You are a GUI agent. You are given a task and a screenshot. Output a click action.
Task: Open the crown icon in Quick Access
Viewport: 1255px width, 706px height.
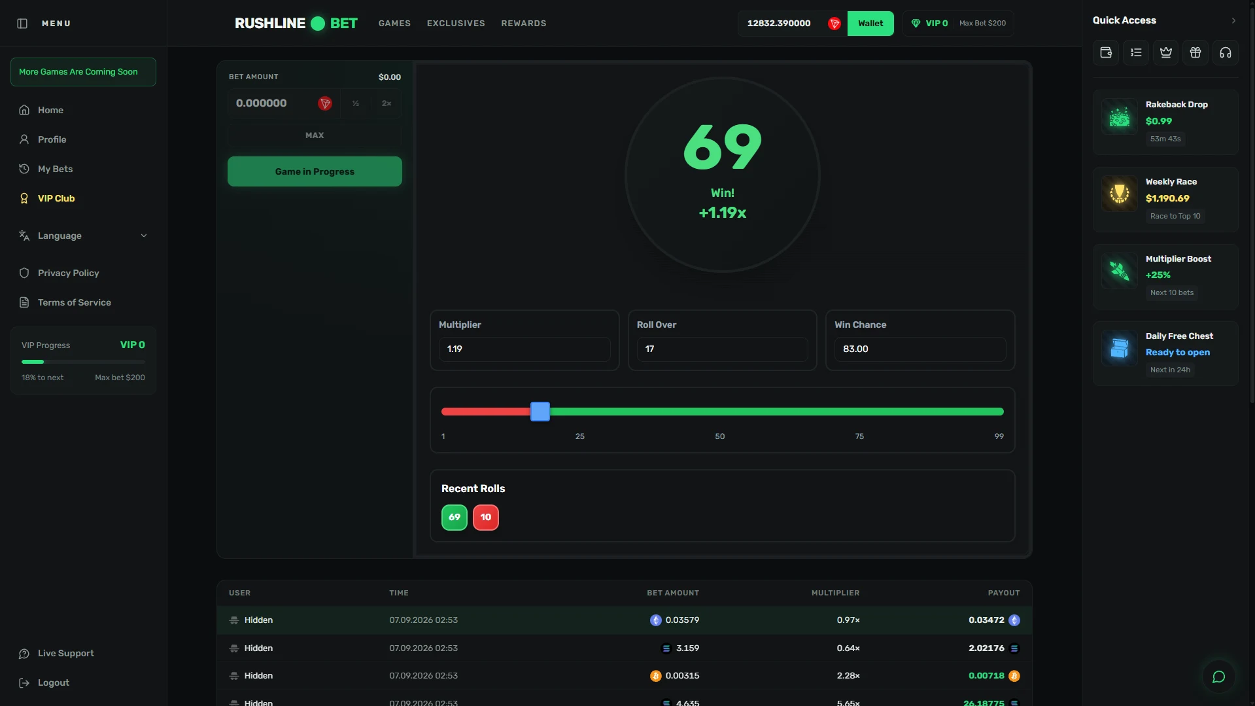tap(1166, 52)
